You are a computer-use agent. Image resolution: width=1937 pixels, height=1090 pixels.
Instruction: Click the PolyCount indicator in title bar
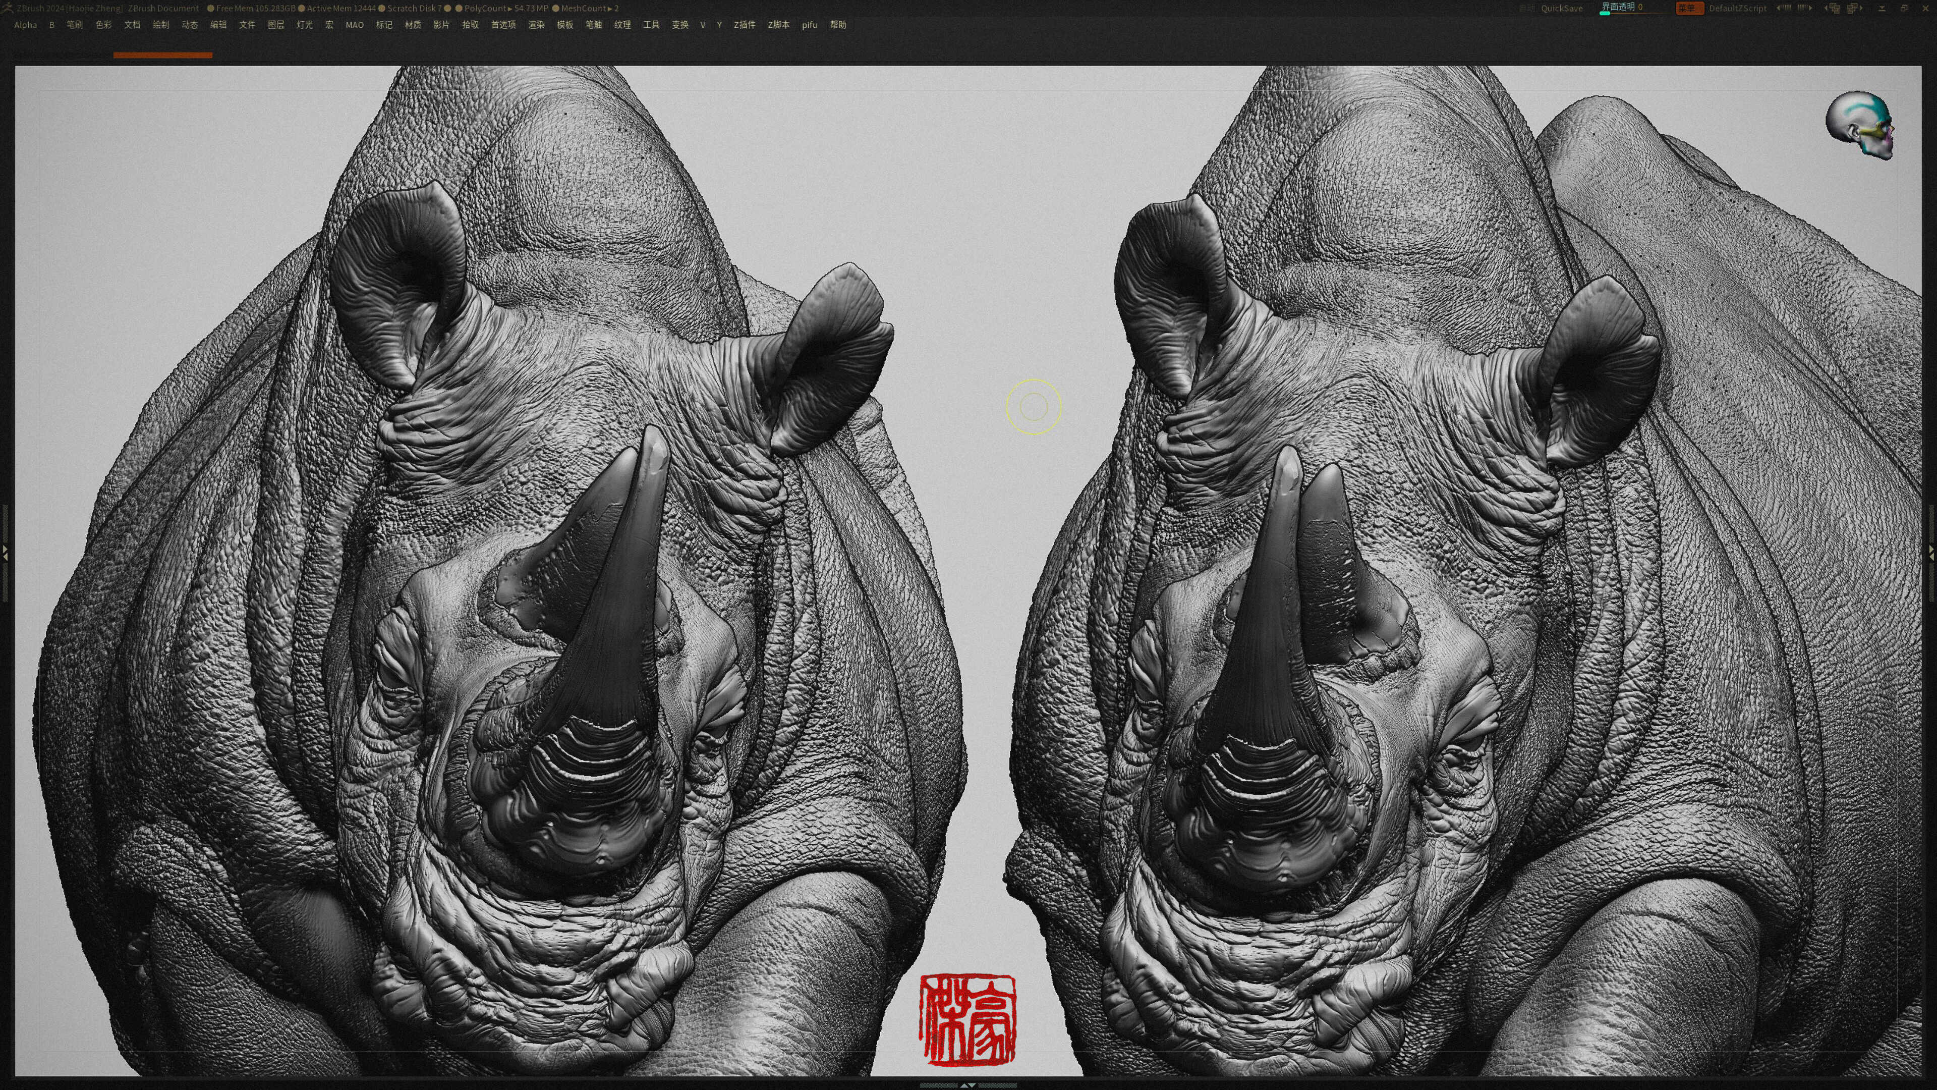point(506,8)
